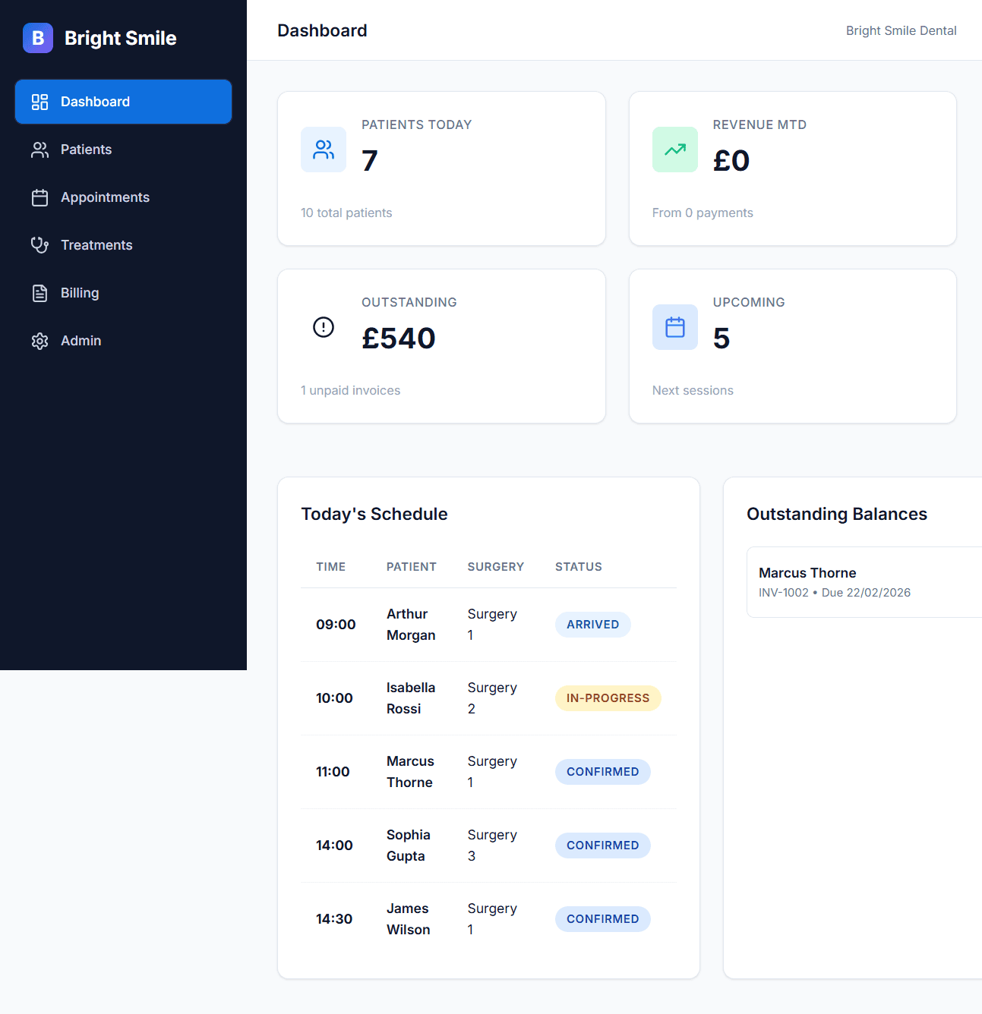Click the STATUS column header

[x=579, y=567]
